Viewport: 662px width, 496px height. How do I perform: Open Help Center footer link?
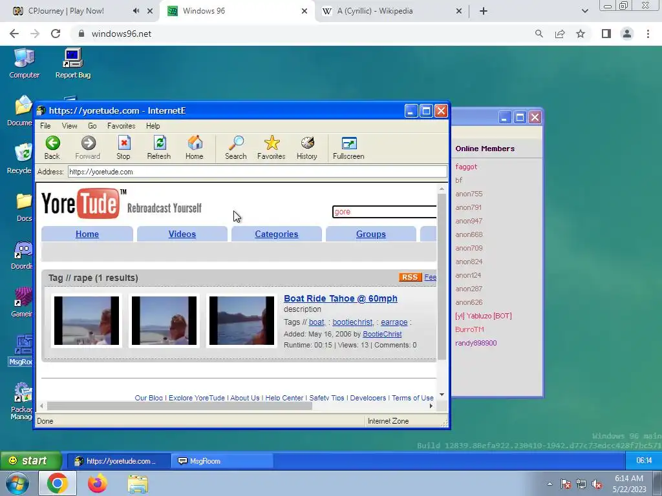284,398
